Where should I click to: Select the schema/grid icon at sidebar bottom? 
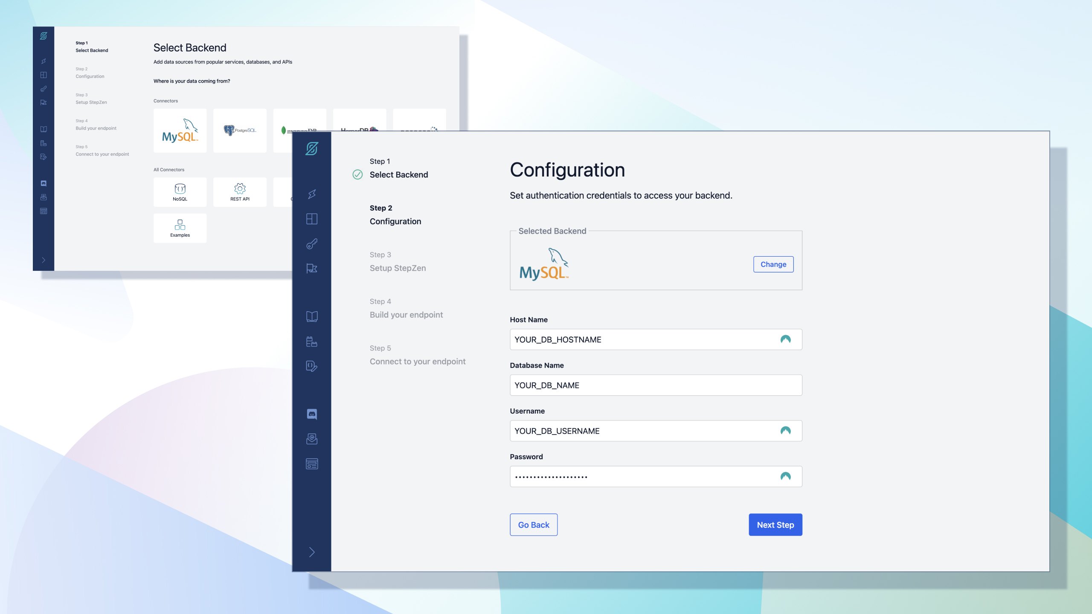[x=311, y=463]
